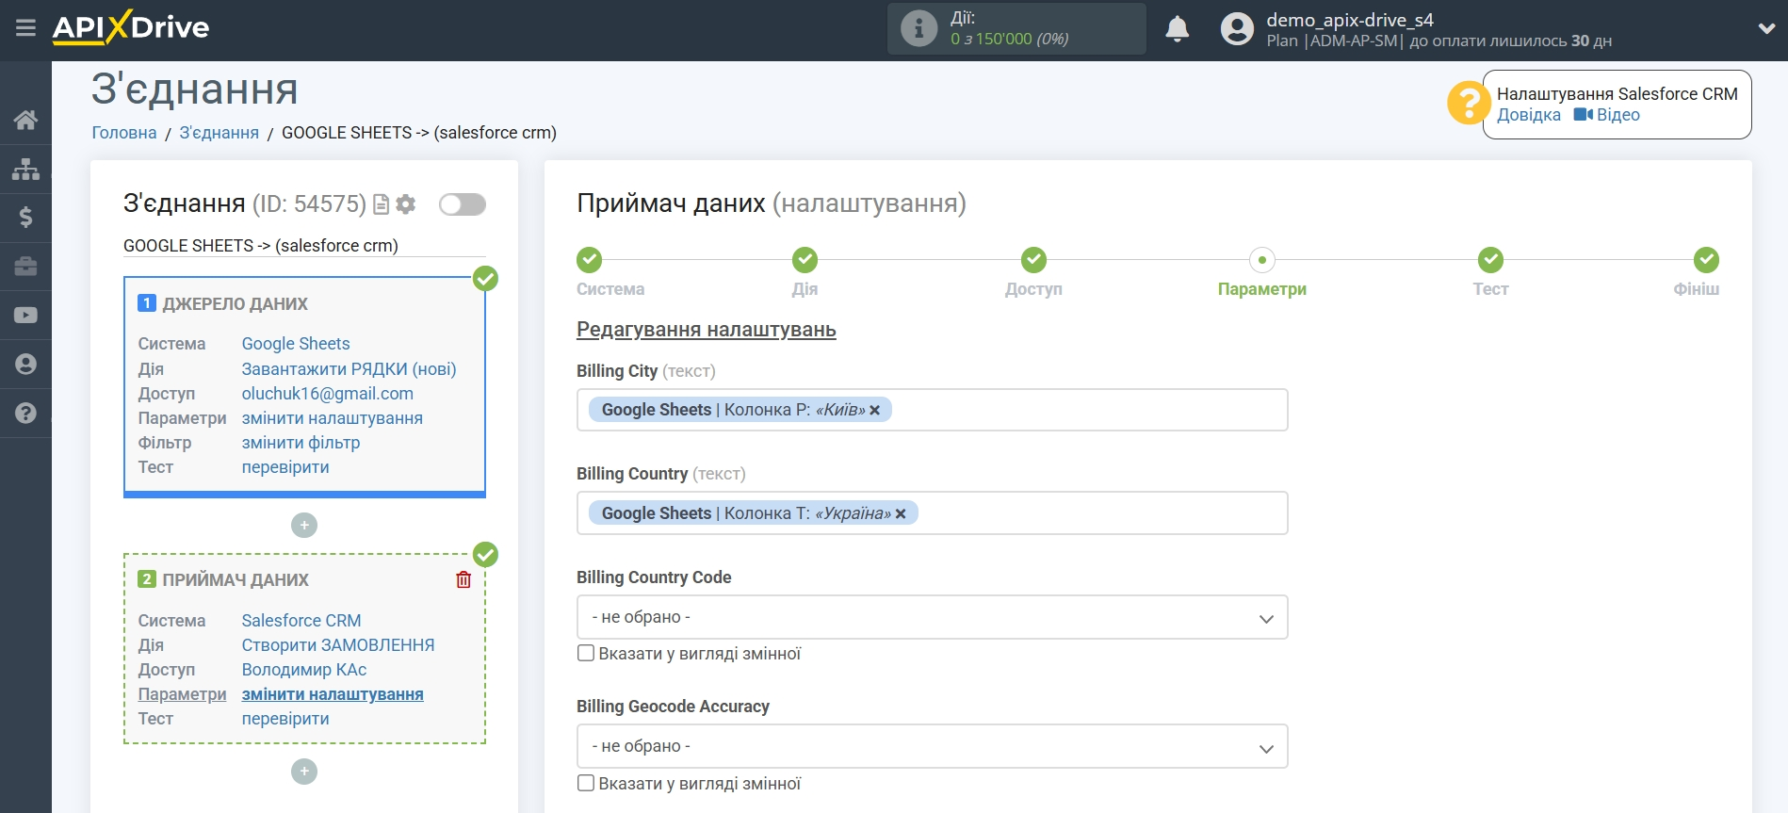Click Salesforce CRM system link
This screenshot has width=1788, height=813.
point(301,621)
